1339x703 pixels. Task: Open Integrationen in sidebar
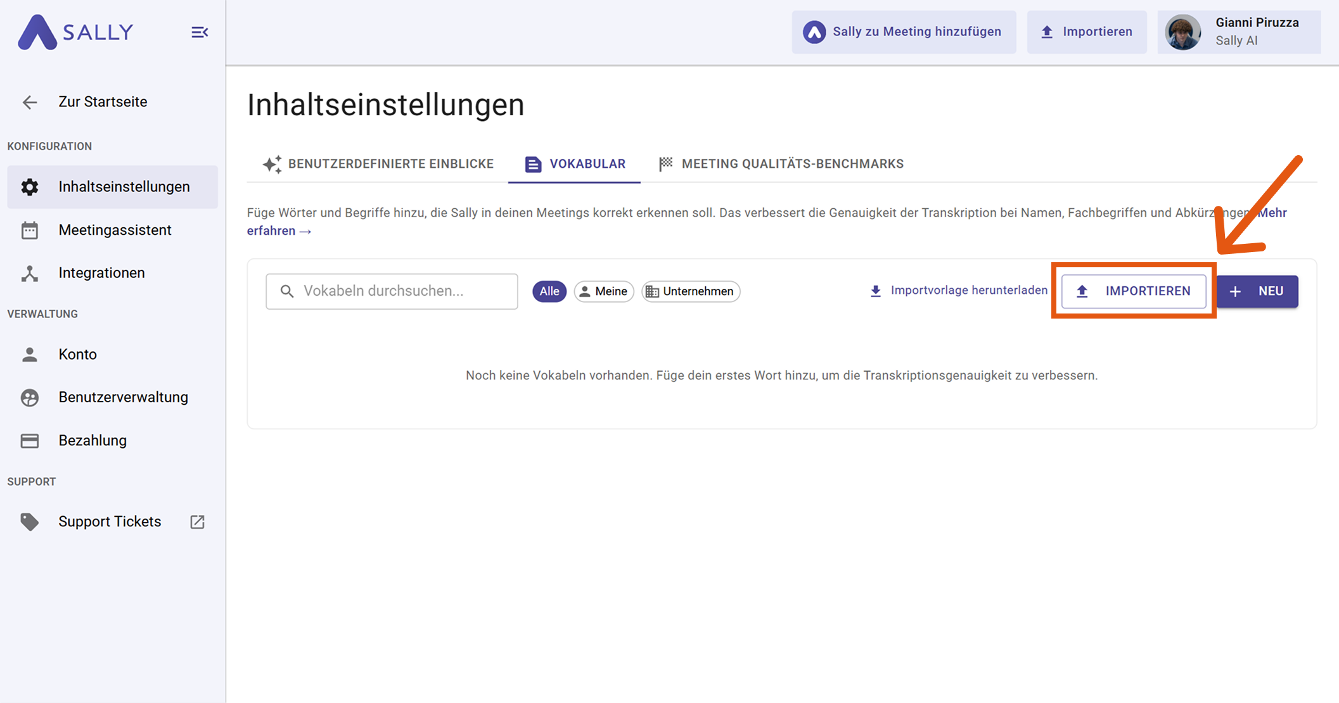click(101, 273)
